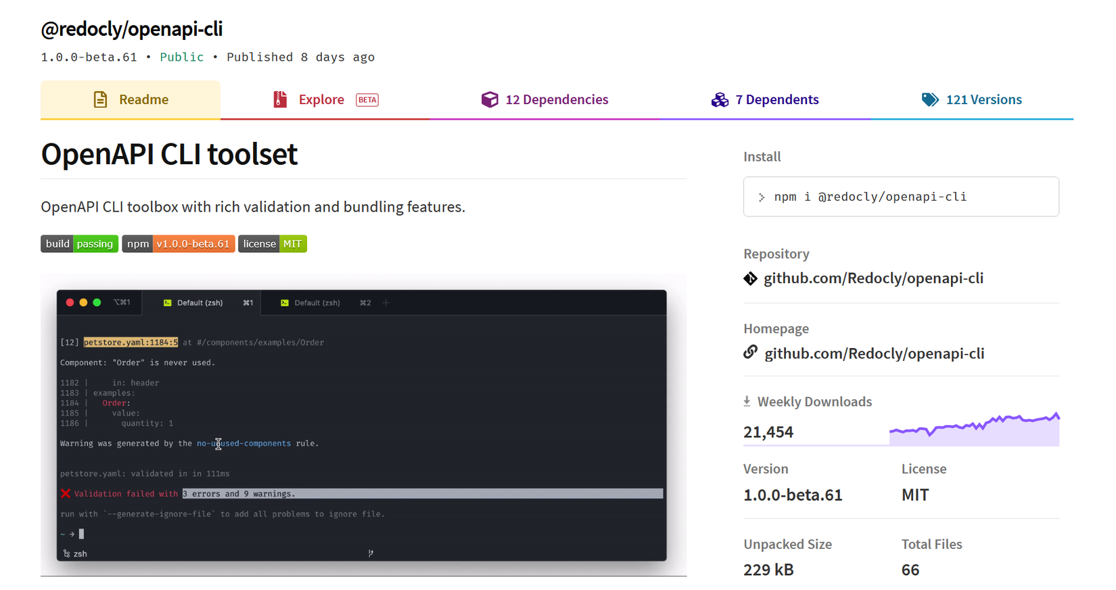The height and width of the screenshot is (590, 1116).
Task: Click the Dependents cubes icon
Action: pyautogui.click(x=720, y=99)
